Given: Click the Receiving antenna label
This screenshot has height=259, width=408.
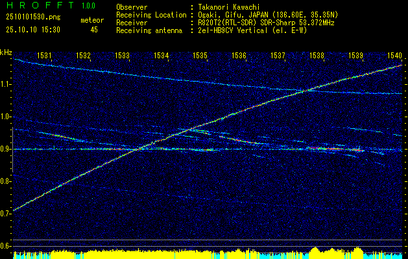Looking at the screenshot, I should pyautogui.click(x=149, y=30).
